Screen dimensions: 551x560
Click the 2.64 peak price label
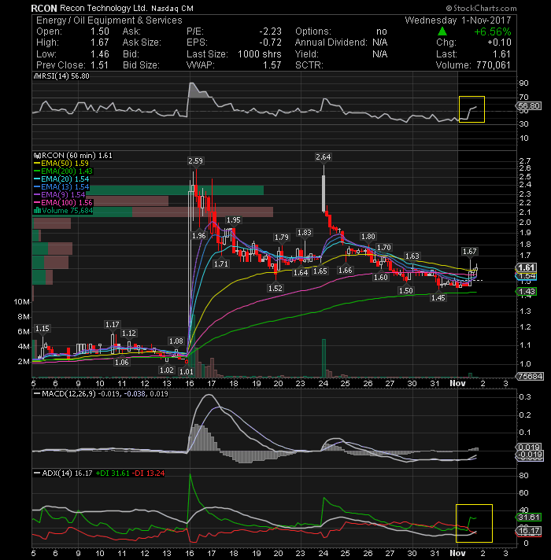coord(324,157)
